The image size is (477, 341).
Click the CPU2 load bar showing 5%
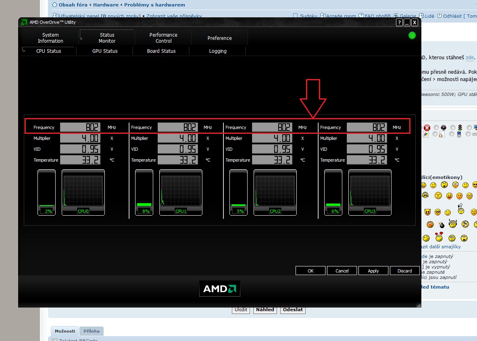coord(239,192)
